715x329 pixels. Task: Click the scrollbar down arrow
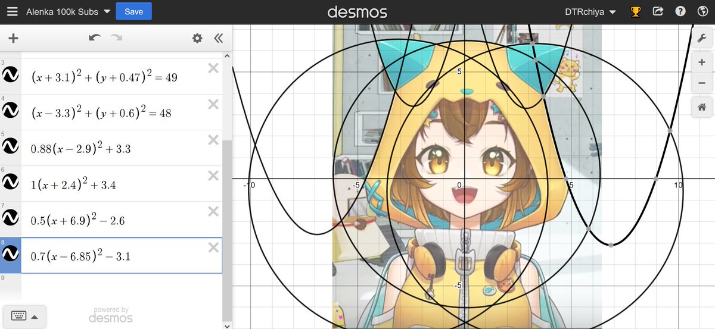tap(226, 325)
